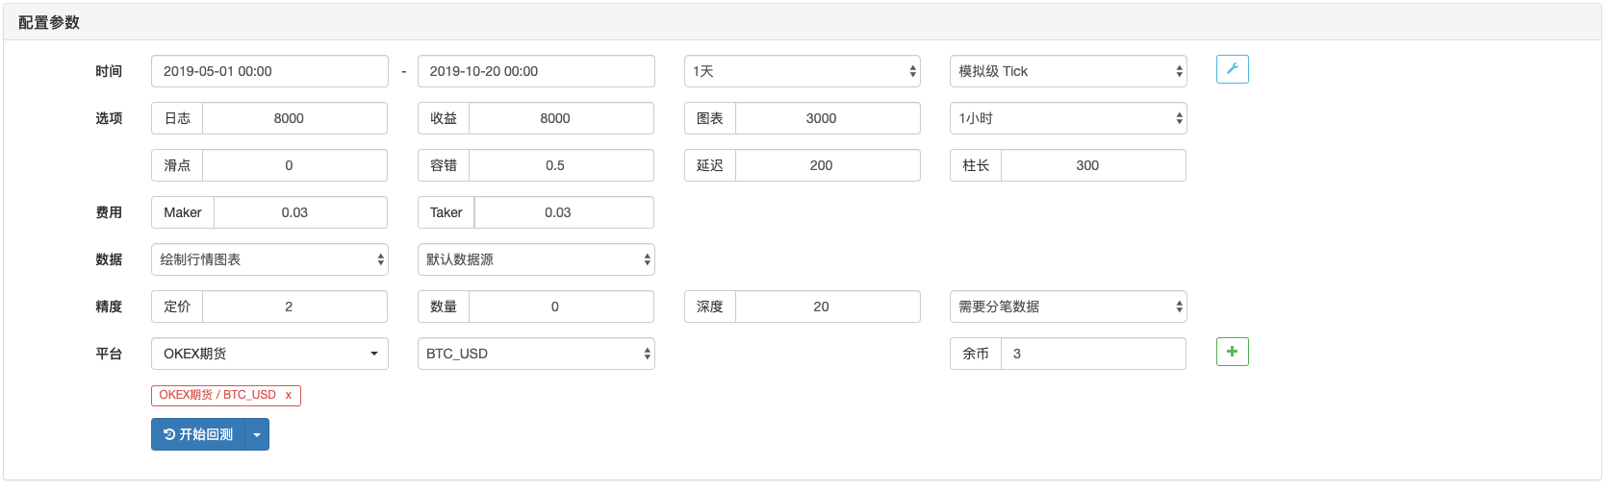The image size is (1607, 490).
Task: Click the 滑点 slippage input field
Action: point(294,165)
